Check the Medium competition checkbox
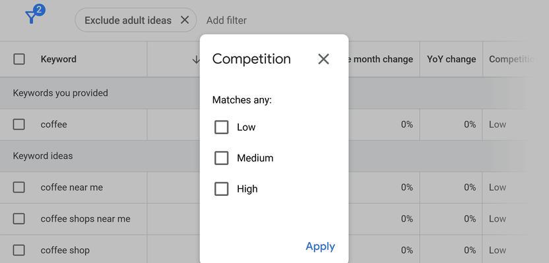Viewport: 549px width, 263px height. 221,158
